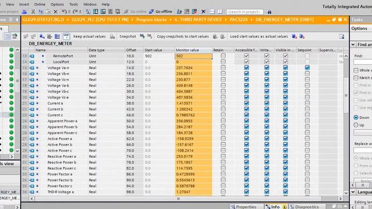
Task: Click the Redo arrow icon
Action: point(75,12)
